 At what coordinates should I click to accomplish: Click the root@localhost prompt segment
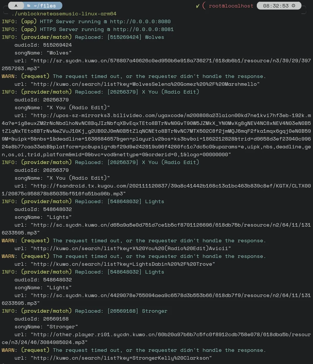click(231, 6)
